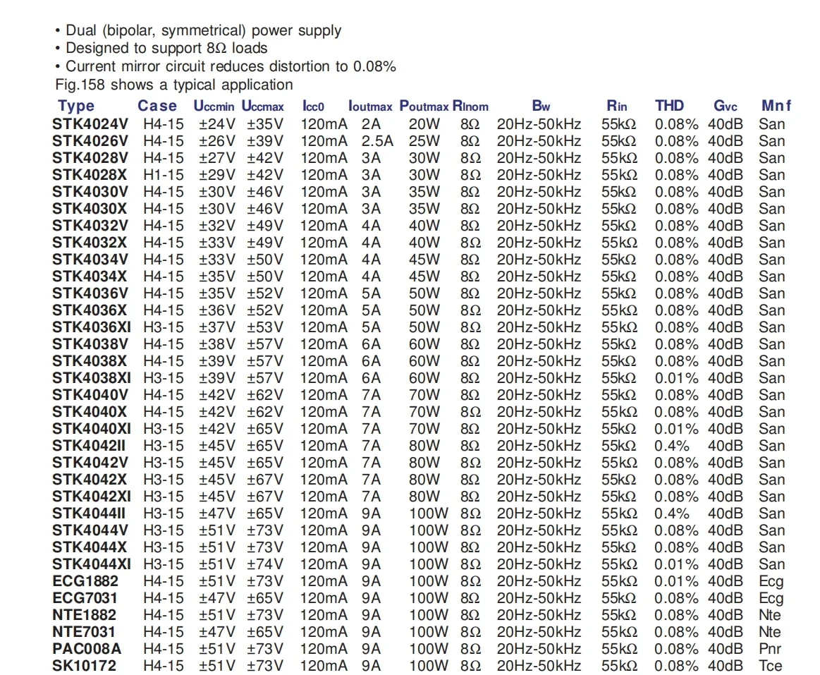The image size is (820, 675).
Task: Select the STK4044X type entry
Action: [x=90, y=547]
